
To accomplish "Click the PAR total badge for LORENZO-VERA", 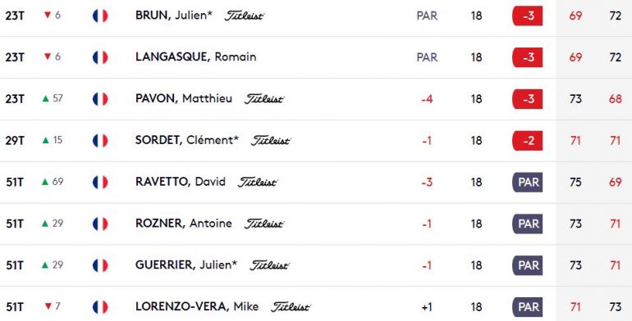I will click(527, 307).
